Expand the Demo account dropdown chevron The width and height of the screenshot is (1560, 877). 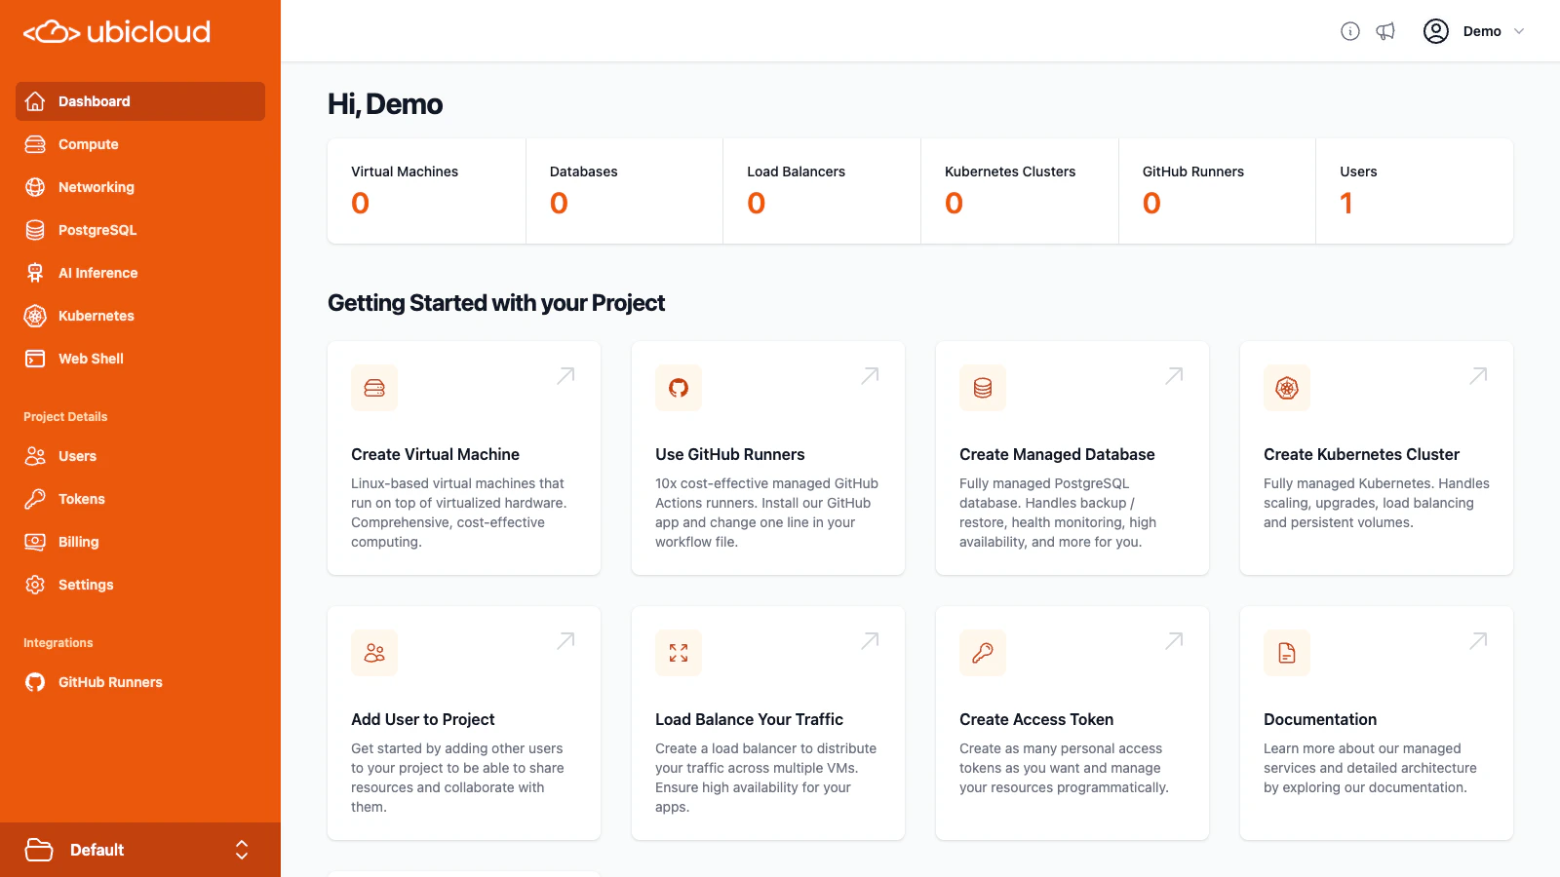point(1519,31)
